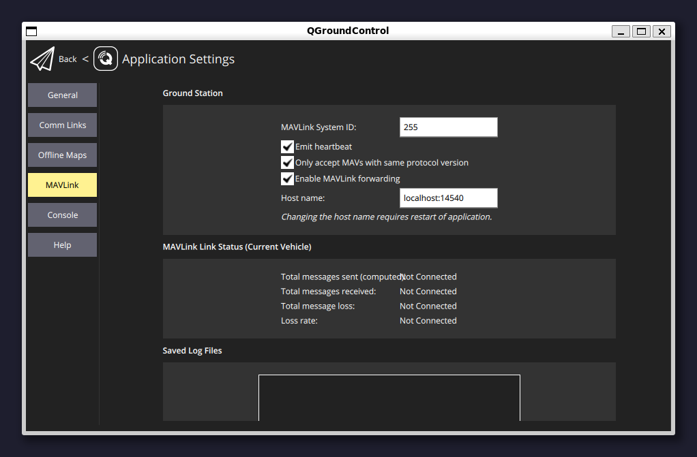This screenshot has width=697, height=457.
Task: Disable Enable MAVLink forwarding checkbox
Action: [287, 178]
